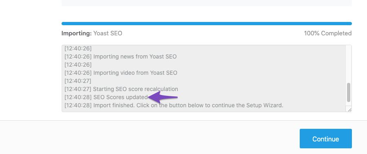The height and width of the screenshot is (154, 367).
Task: Select the 100% Completed status text
Action: click(x=328, y=33)
